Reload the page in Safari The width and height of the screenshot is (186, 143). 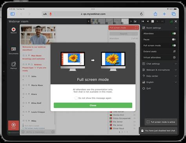[x=141, y=14]
